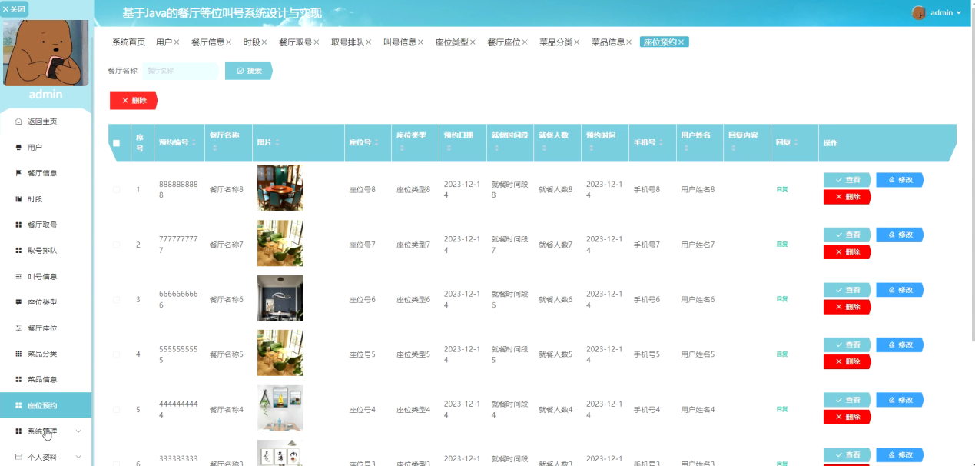Open the thumbnail image of 餐厅名称8
The height and width of the screenshot is (466, 975).
click(x=280, y=188)
